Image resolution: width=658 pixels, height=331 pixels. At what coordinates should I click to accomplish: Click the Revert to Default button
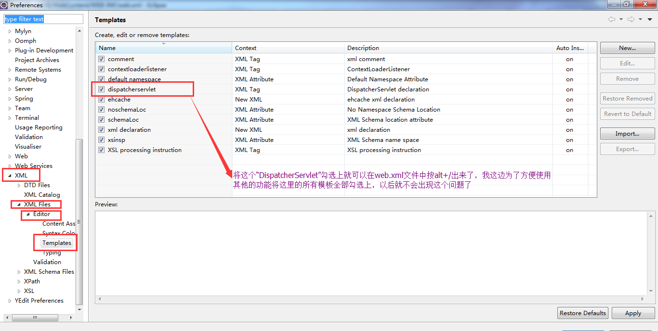click(627, 114)
